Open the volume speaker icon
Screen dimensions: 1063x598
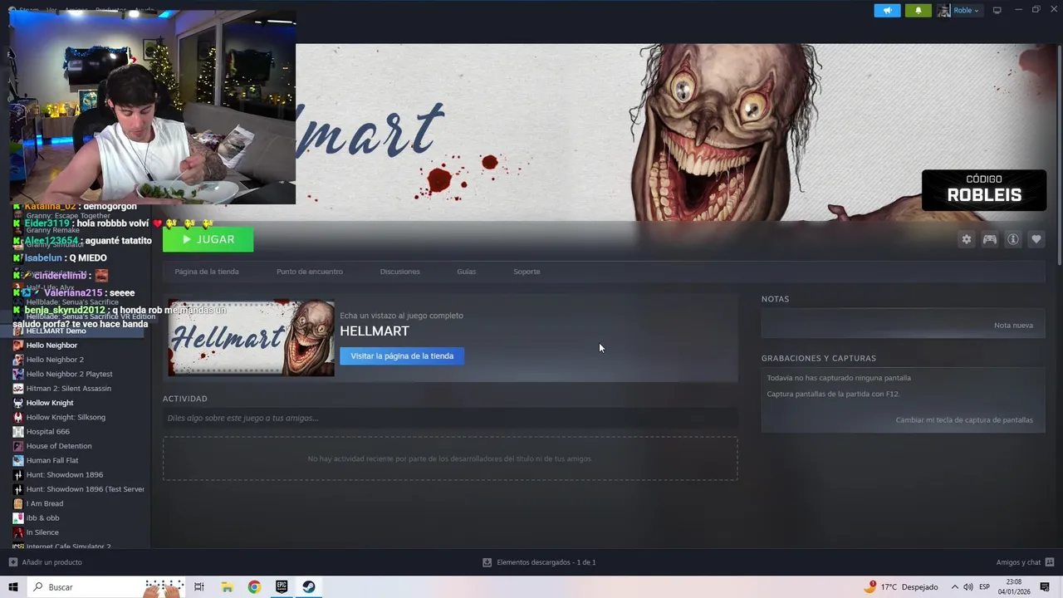tap(968, 587)
